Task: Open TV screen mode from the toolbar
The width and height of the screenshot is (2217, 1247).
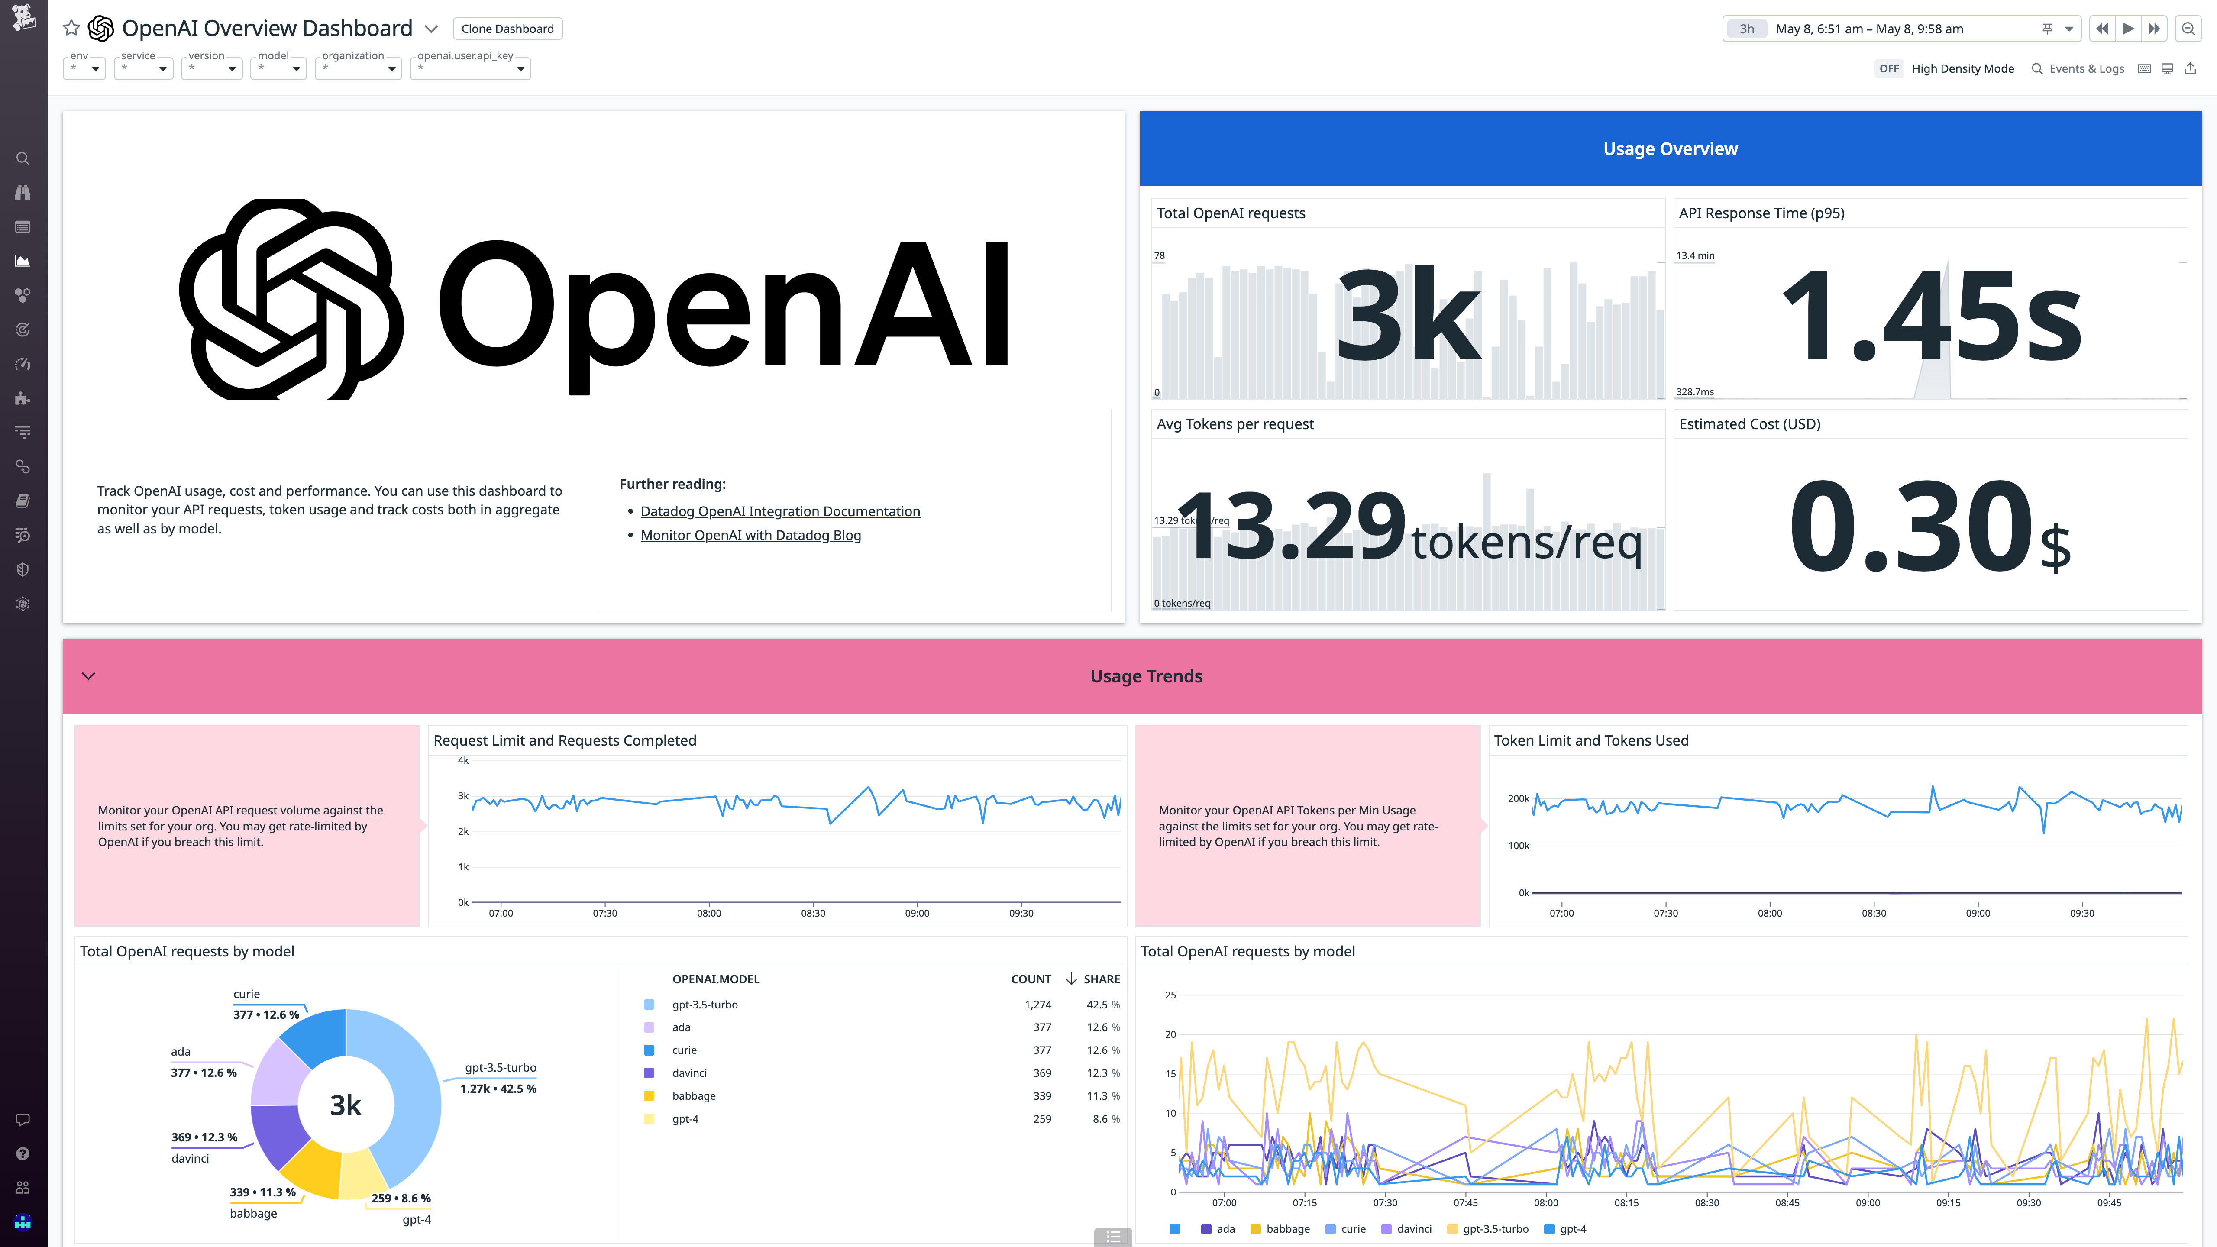Action: pos(2166,68)
